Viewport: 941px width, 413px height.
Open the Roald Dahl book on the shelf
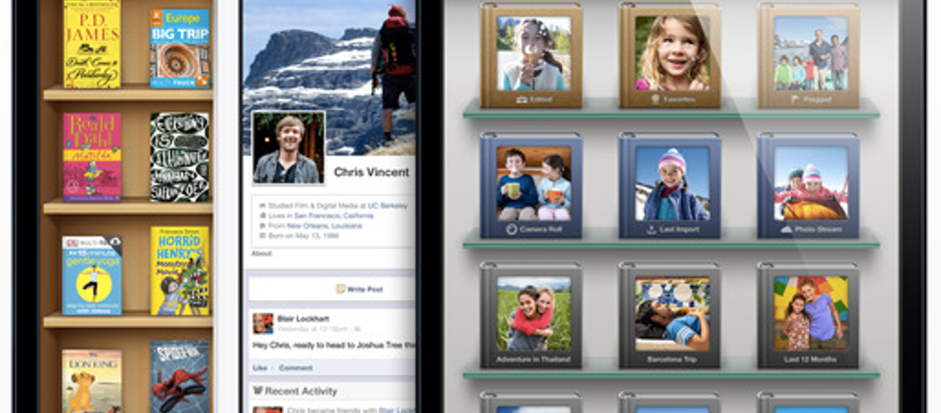[x=92, y=157]
